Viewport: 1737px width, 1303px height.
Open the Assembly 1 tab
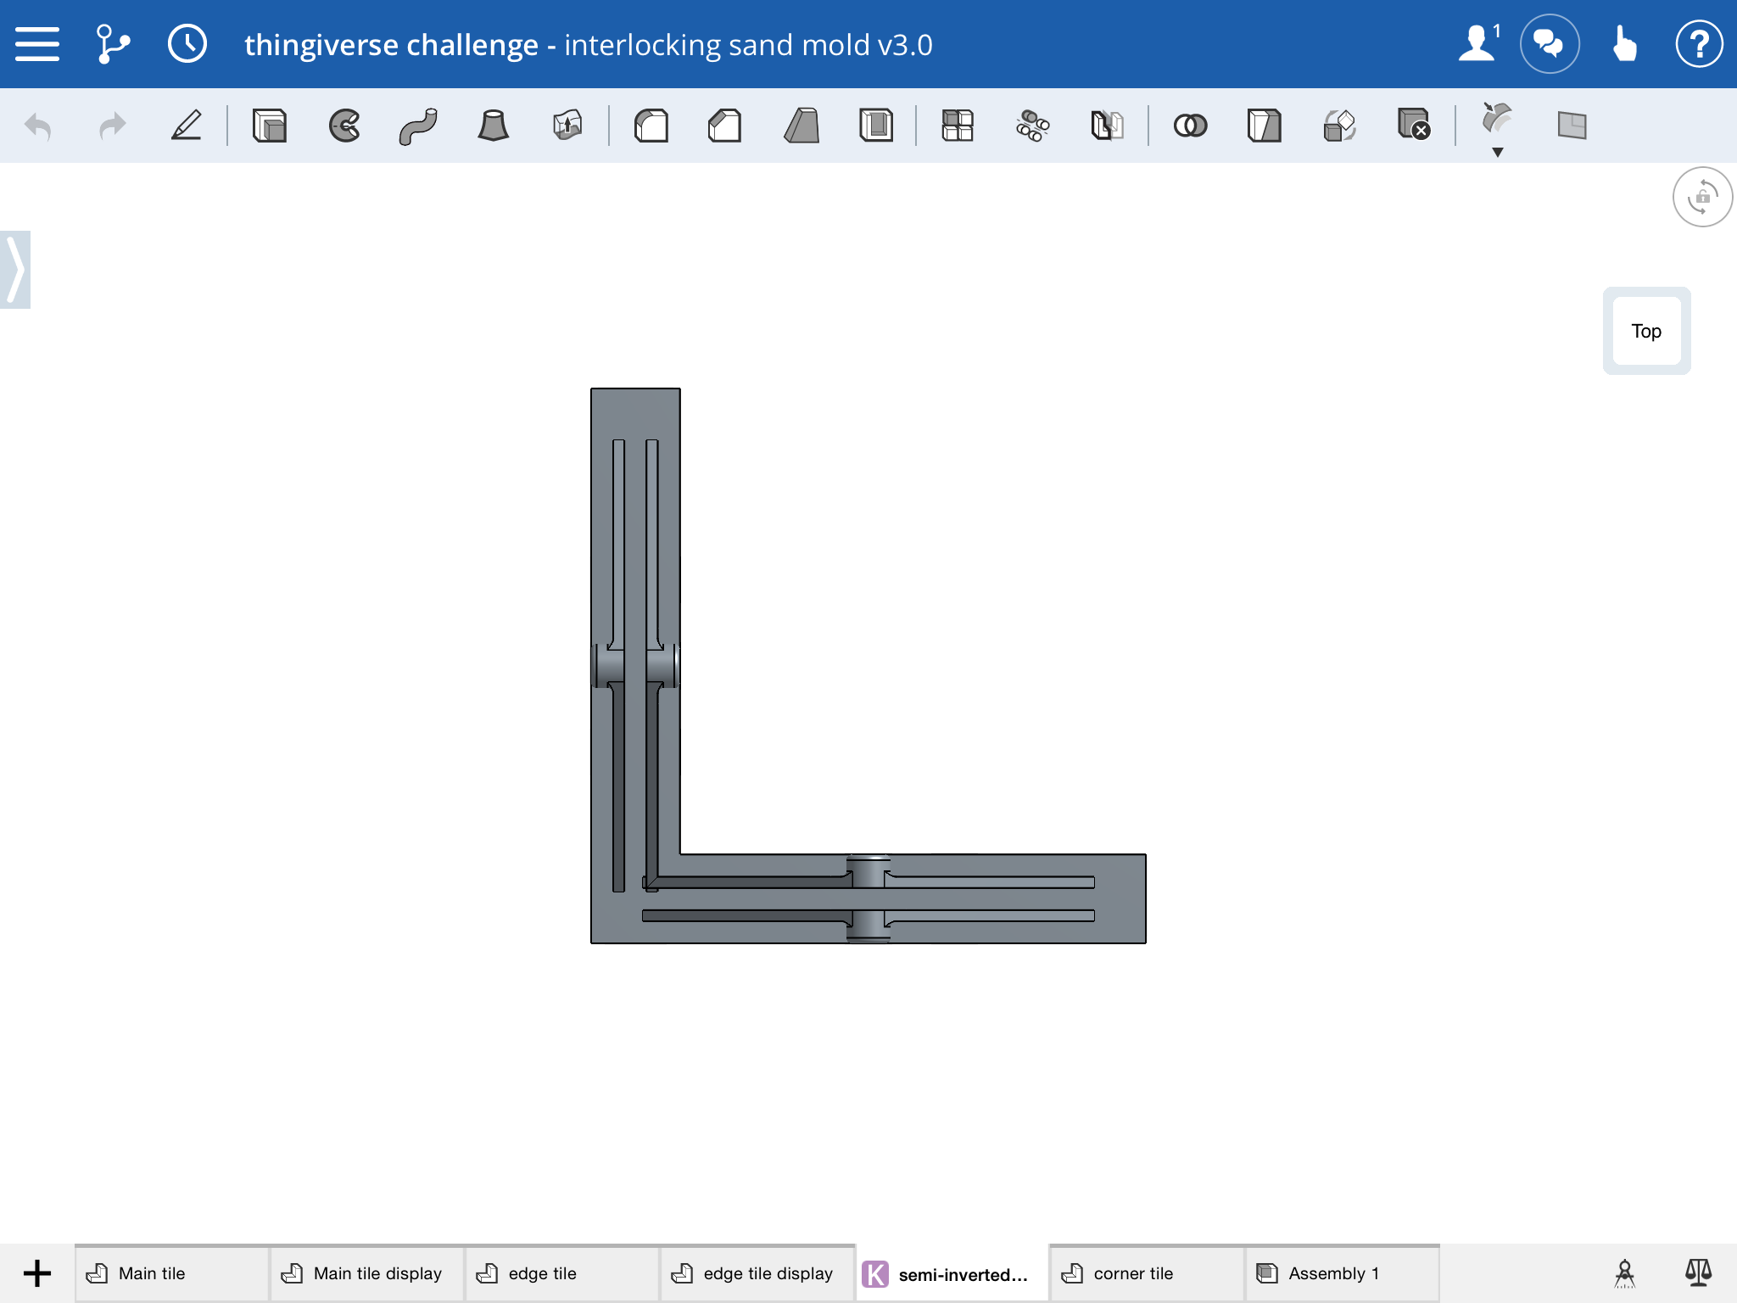pyautogui.click(x=1343, y=1273)
